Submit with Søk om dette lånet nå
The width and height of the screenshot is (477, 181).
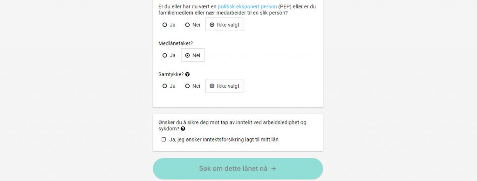(238, 168)
